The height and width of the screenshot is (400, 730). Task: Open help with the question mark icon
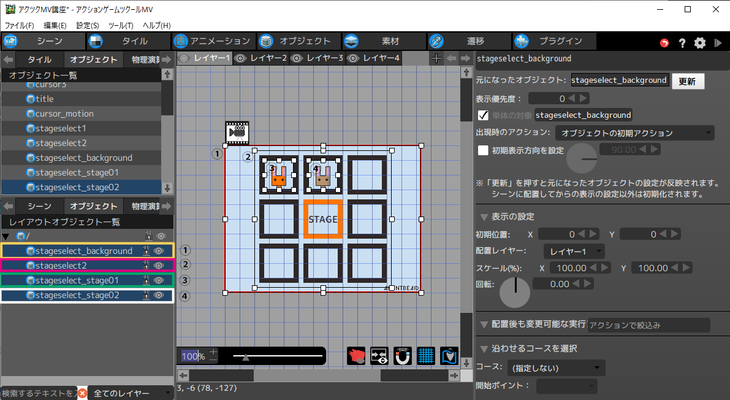coord(682,42)
